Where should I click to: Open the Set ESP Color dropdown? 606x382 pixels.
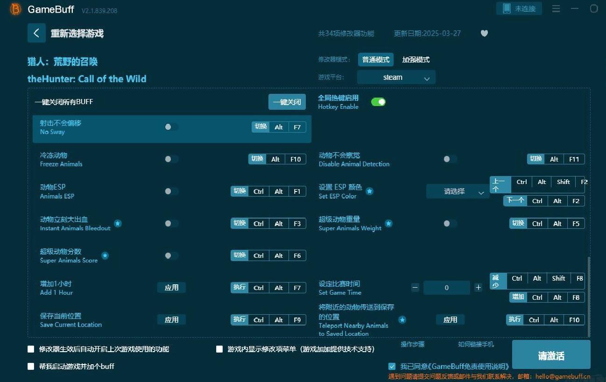(458, 191)
